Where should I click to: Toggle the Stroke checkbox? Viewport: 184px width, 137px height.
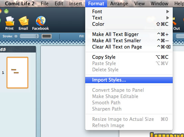click(16, 36)
